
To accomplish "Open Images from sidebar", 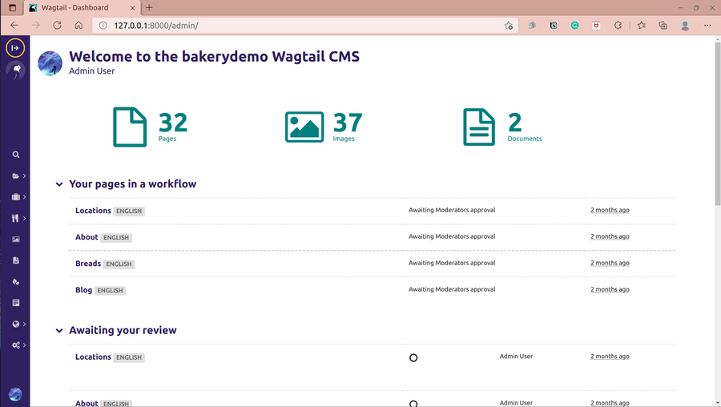I will (16, 239).
